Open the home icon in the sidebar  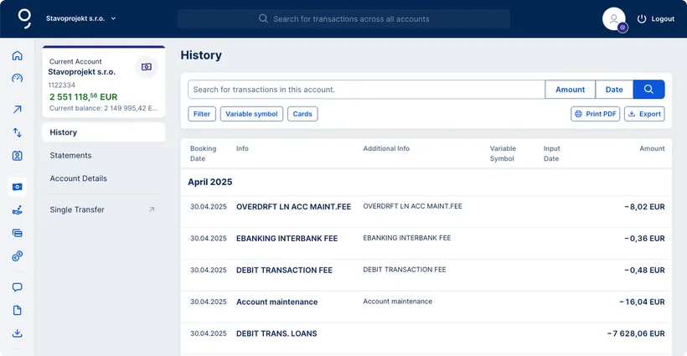point(17,55)
